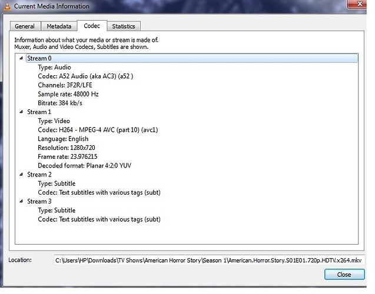This screenshot has height=294, width=375.
Task: Click 'Codec: H264 - MPEG-4 AVC' row
Action: coord(98,130)
